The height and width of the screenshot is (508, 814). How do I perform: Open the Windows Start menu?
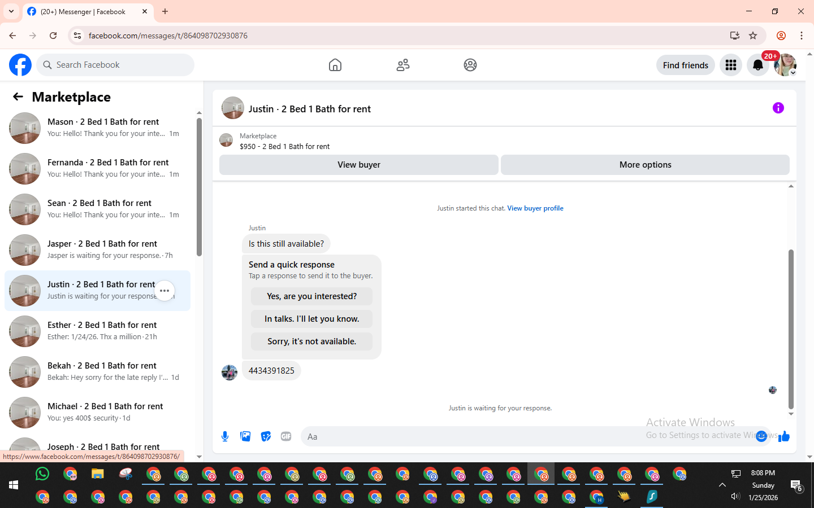pos(14,485)
